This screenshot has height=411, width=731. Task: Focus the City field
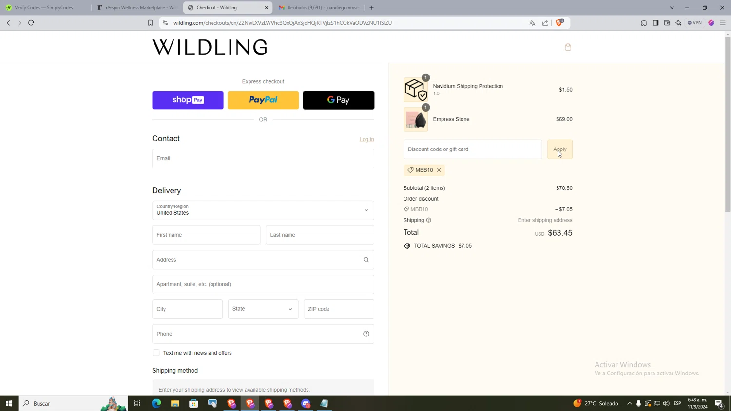point(187,309)
